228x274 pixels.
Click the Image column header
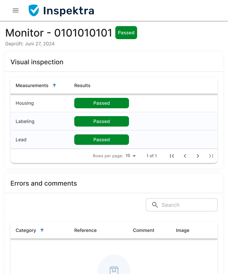click(x=182, y=230)
